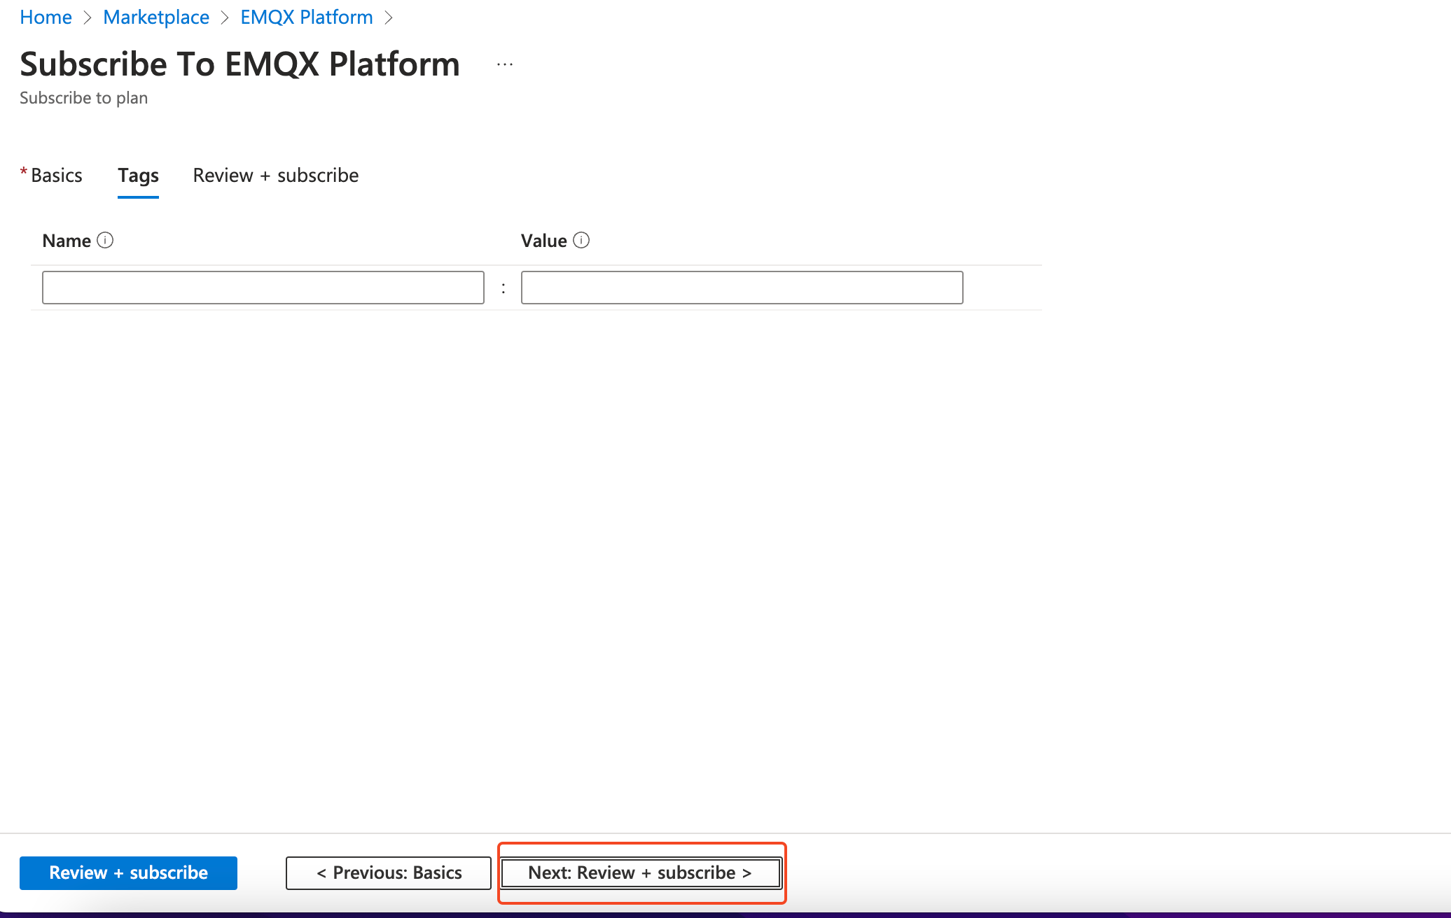The image size is (1451, 918).
Task: Open EMQX Platform breadcrumb link
Action: click(x=306, y=17)
